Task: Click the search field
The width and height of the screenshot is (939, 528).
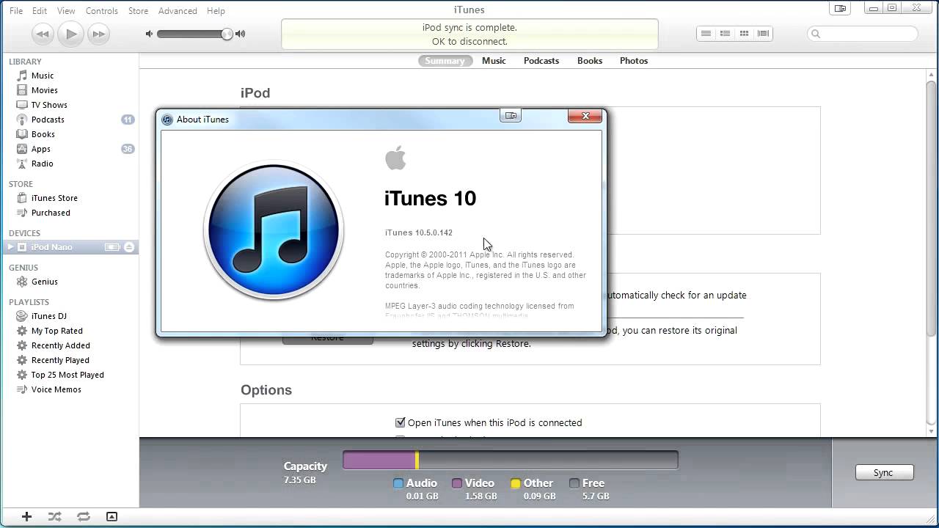Action: coord(863,34)
